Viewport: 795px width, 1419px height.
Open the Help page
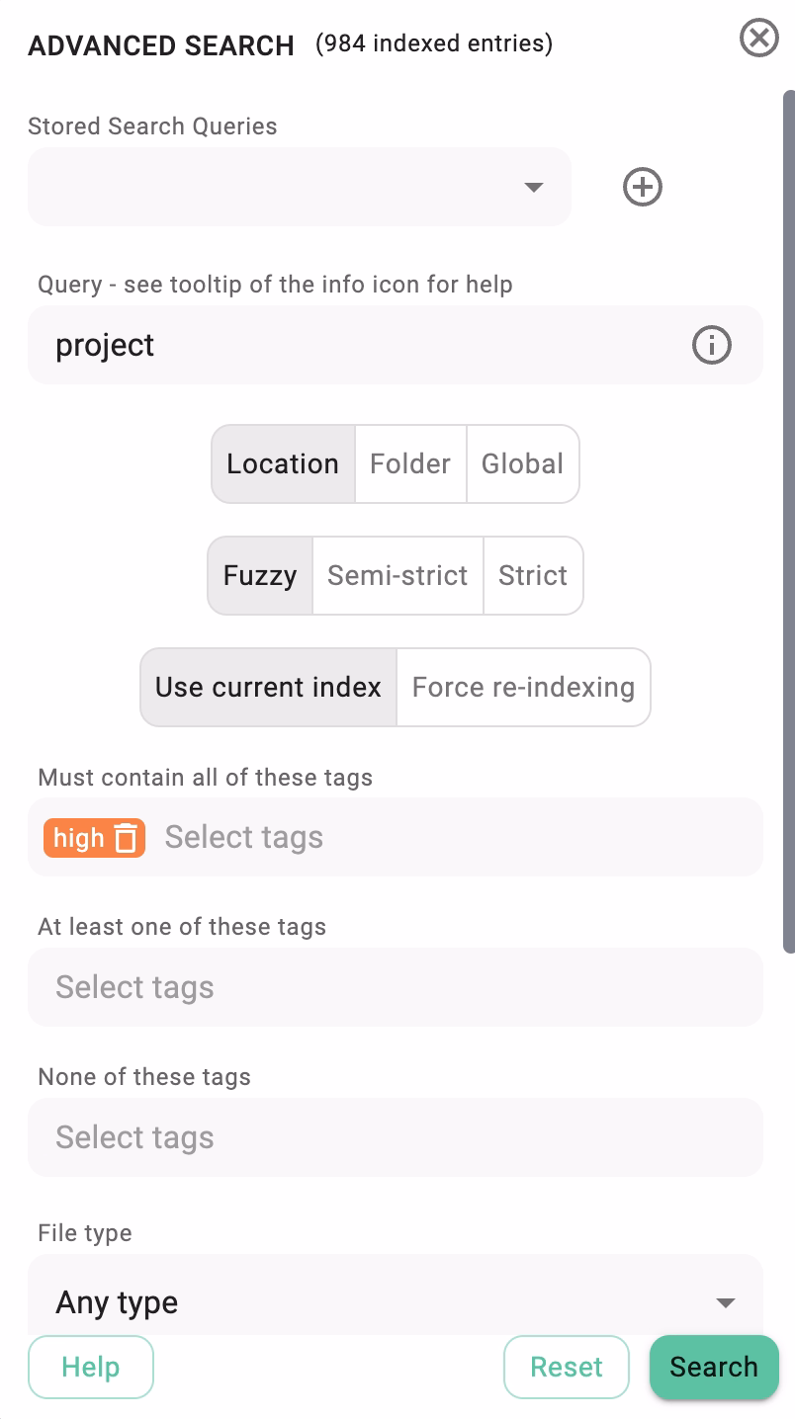click(x=90, y=1367)
